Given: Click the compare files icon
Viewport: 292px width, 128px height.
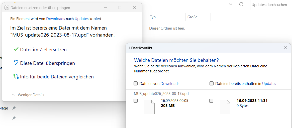Looking at the screenshot, I should click(16, 76).
